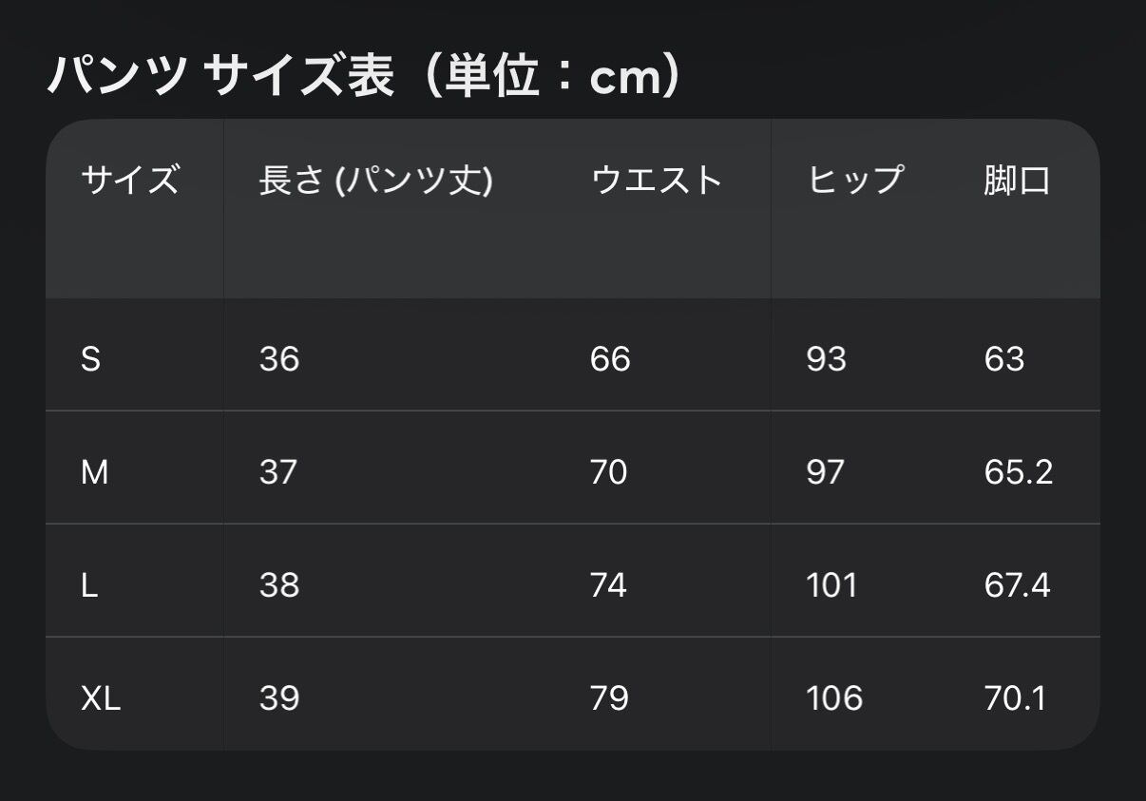Click the L size row label
The height and width of the screenshot is (801, 1146).
point(89,585)
